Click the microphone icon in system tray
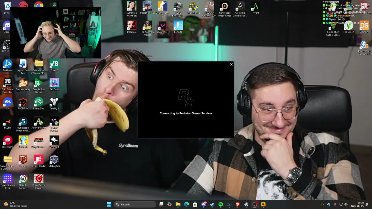 point(335,204)
